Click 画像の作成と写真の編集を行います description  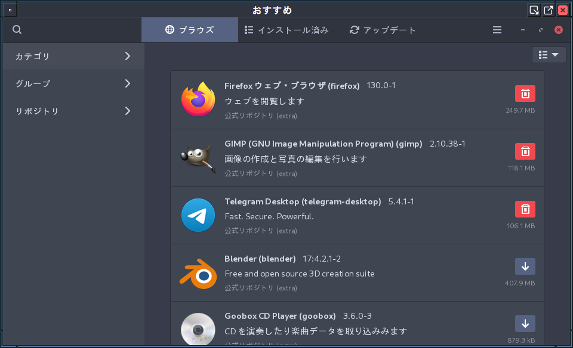pos(296,159)
